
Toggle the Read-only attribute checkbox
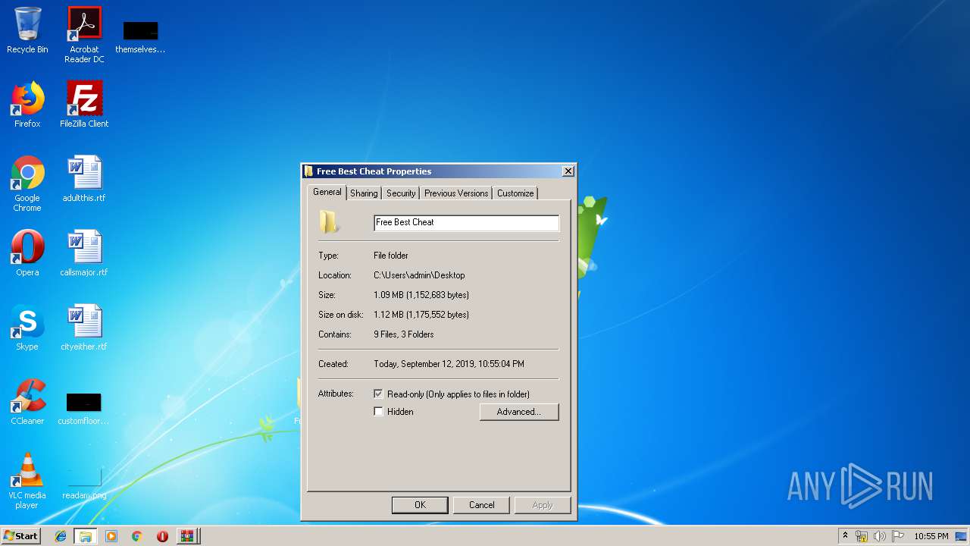379,394
